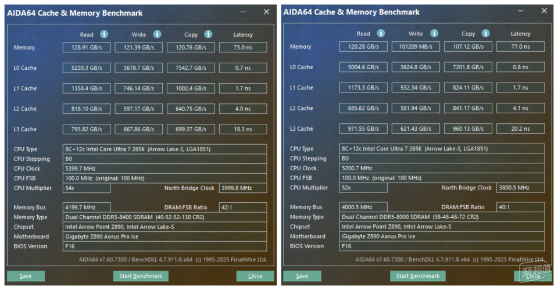Screen dimensions: 558x290
Task: Select L3 Cache latency 20.2 ns
Action: tap(520, 129)
